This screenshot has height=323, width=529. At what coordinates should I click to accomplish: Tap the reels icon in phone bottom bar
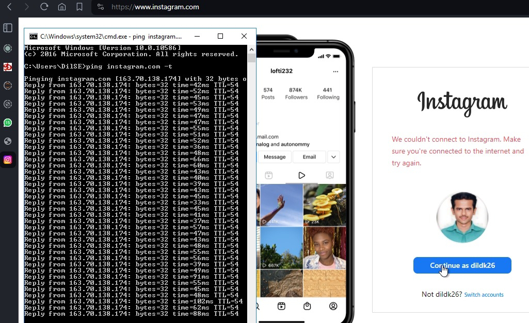[281, 306]
